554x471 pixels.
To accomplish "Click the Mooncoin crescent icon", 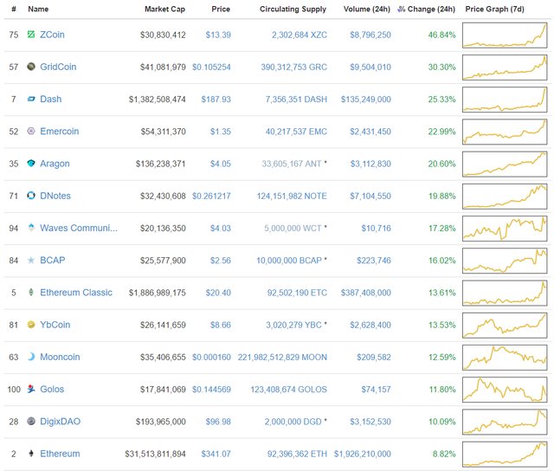I will click(x=31, y=357).
